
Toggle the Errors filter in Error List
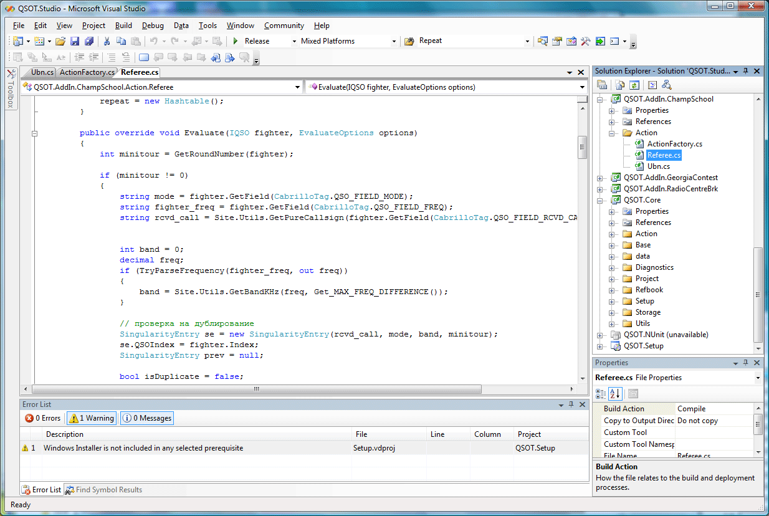[43, 418]
